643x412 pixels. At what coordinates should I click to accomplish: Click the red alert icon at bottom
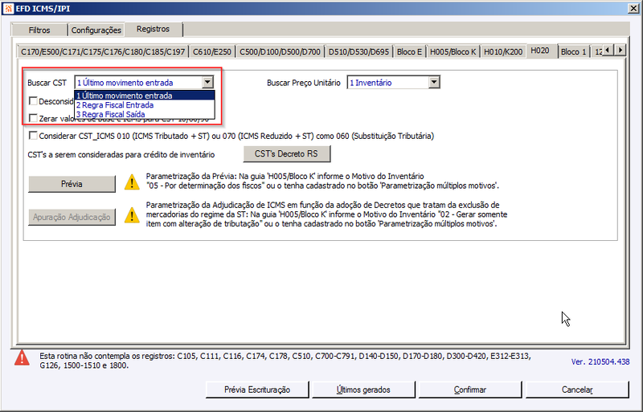pyautogui.click(x=22, y=357)
